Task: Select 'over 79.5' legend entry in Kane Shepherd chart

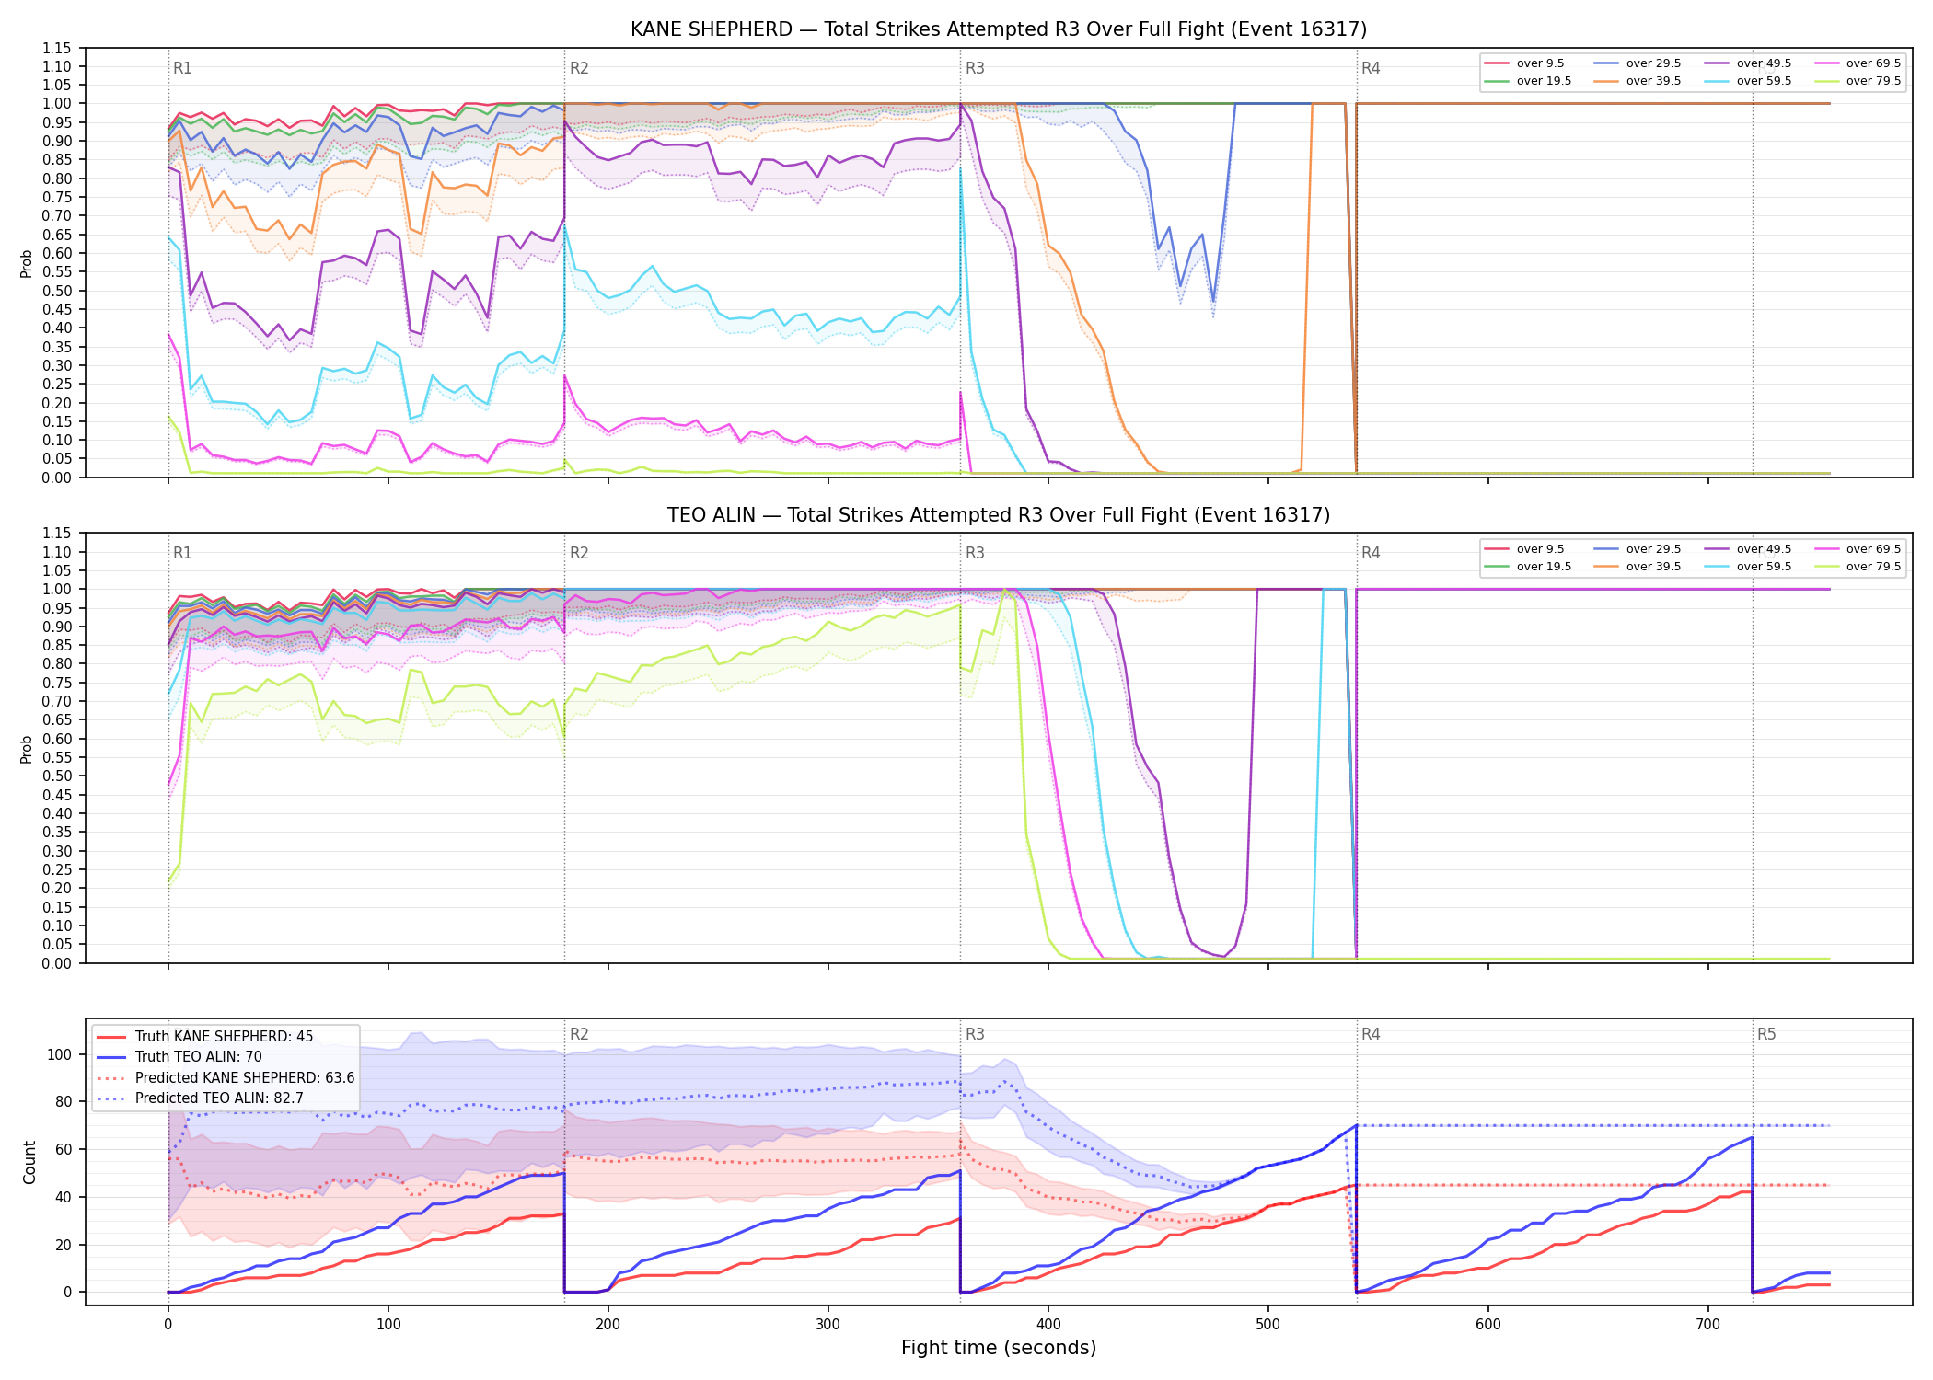Action: tap(1858, 81)
